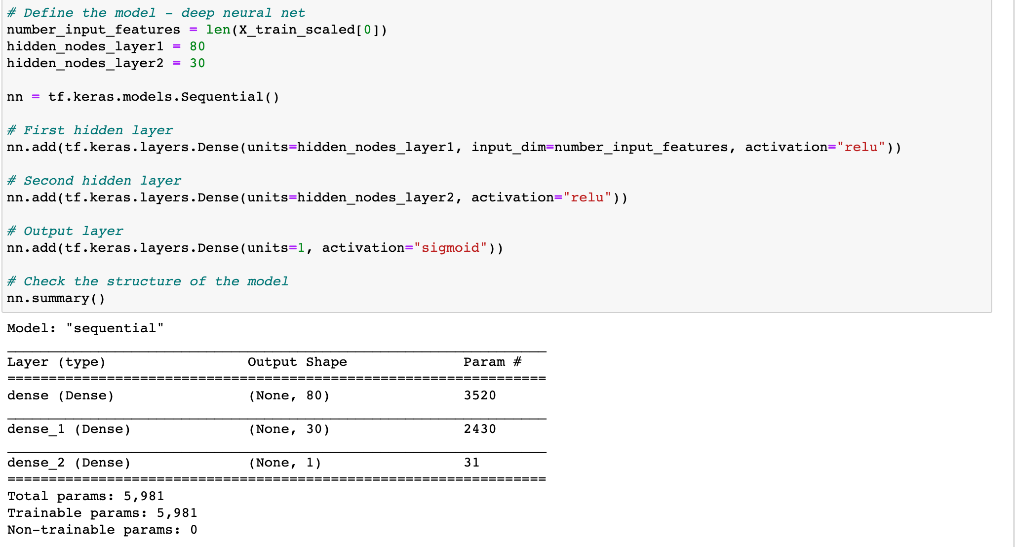This screenshot has width=1015, height=547.
Task: Click the 'number_input_features' variable name
Action: [93, 29]
